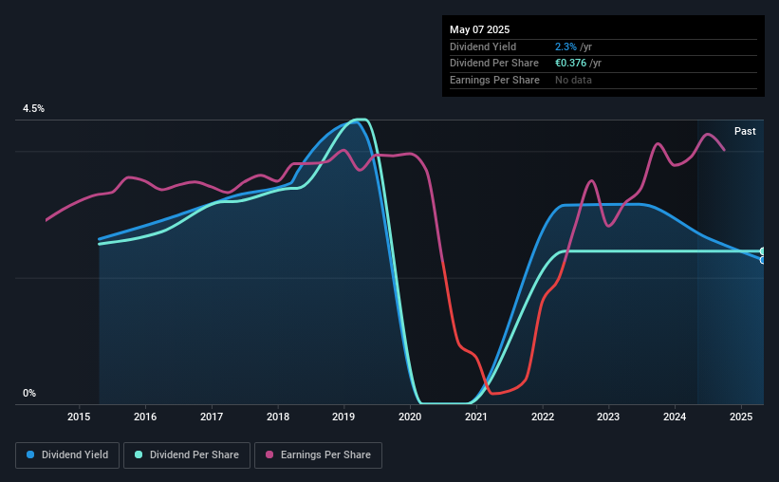Click the teal endpoint marker on chart right edge
779x482 pixels.
(763, 251)
